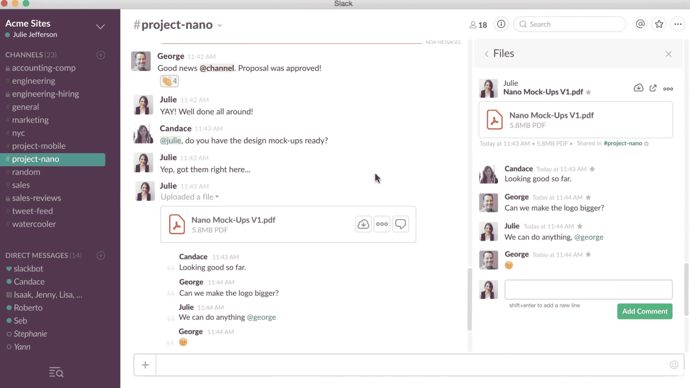The image size is (690, 388).
Task: Add a new channel with plus icon
Action: click(101, 55)
